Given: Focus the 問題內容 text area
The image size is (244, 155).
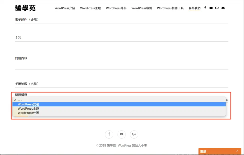Looking at the screenshot, I should coord(121,63).
